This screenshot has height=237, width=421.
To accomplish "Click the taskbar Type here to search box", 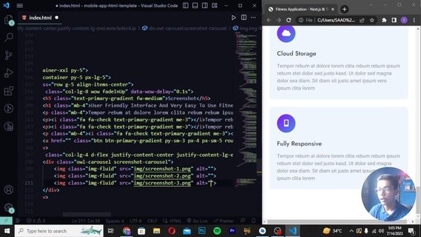I will (59, 231).
